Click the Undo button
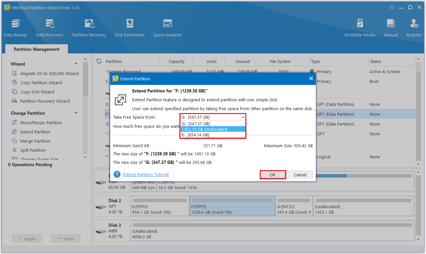Screen dimensions: 426x254 [66, 239]
